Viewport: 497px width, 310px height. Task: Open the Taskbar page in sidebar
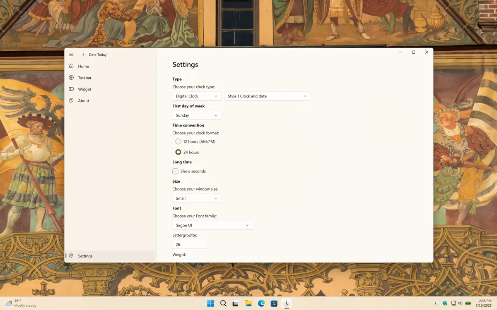click(x=110, y=78)
